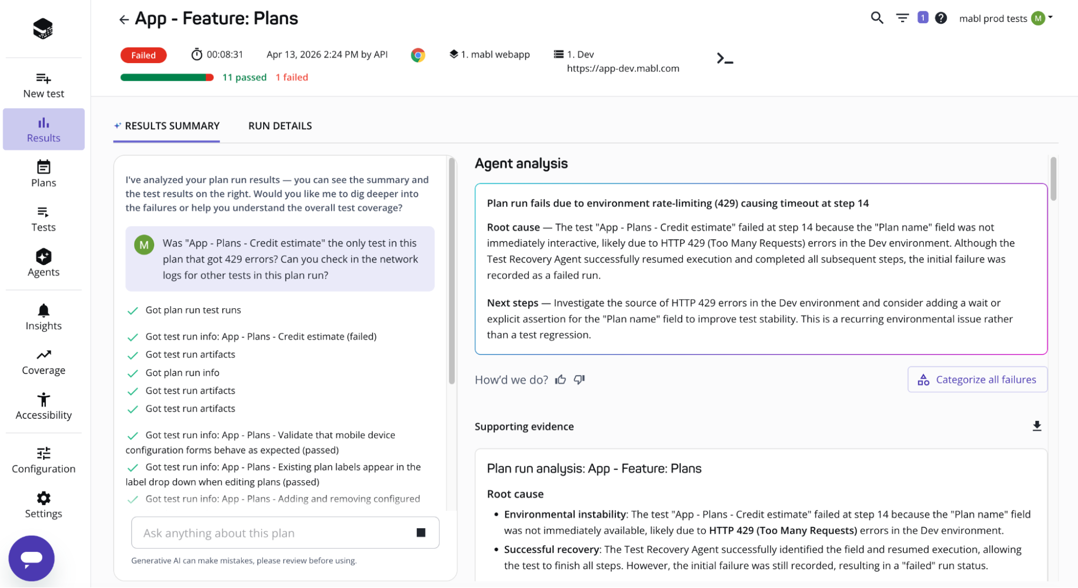Open the notification badge showing 1
The image size is (1078, 588).
[923, 18]
